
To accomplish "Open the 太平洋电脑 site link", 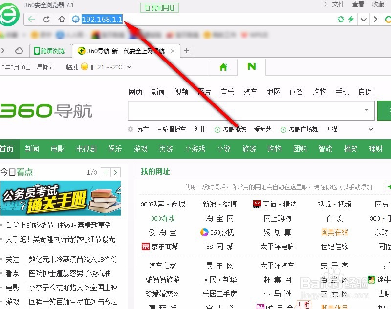I will pos(277,247).
